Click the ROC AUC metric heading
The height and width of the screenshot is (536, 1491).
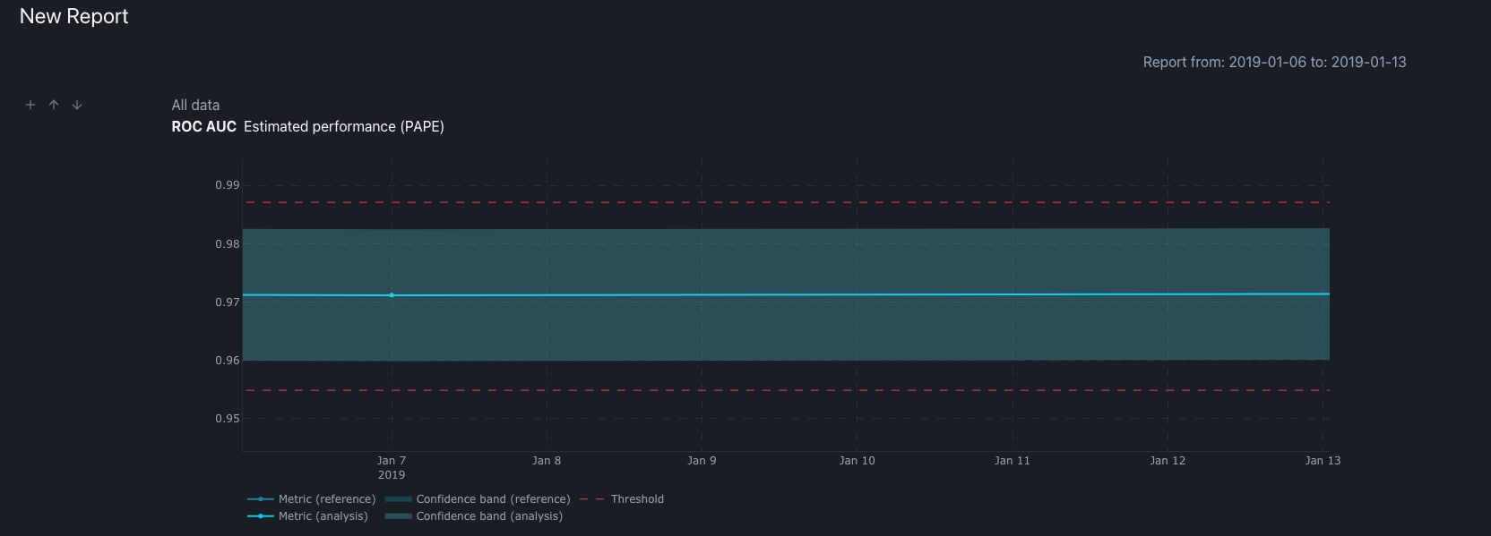[203, 127]
